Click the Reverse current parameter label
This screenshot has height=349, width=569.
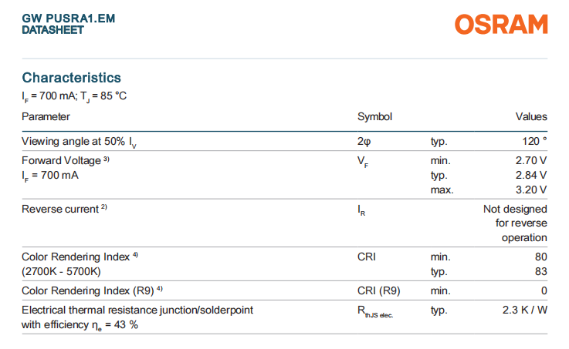pos(59,209)
